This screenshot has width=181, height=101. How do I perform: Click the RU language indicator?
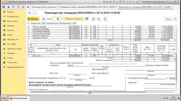164,98
